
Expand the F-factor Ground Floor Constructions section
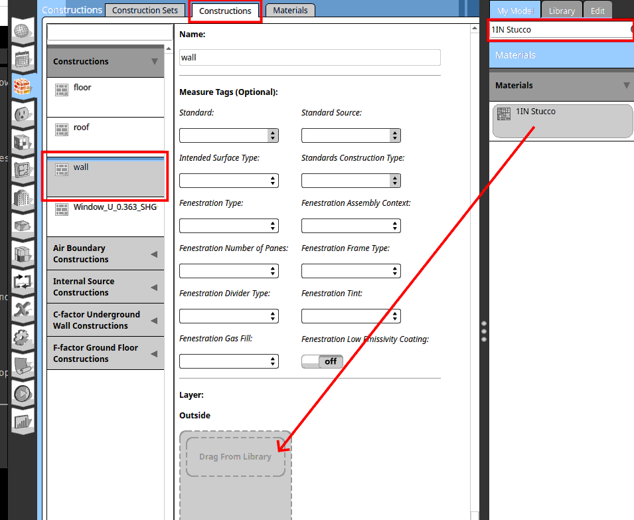(x=105, y=353)
